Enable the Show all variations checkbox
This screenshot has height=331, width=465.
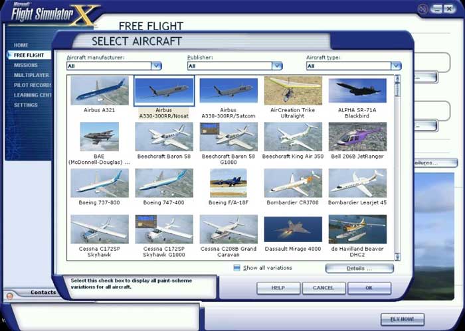(236, 268)
